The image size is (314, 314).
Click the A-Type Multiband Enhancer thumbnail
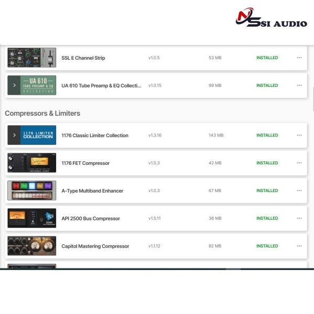click(x=32, y=190)
